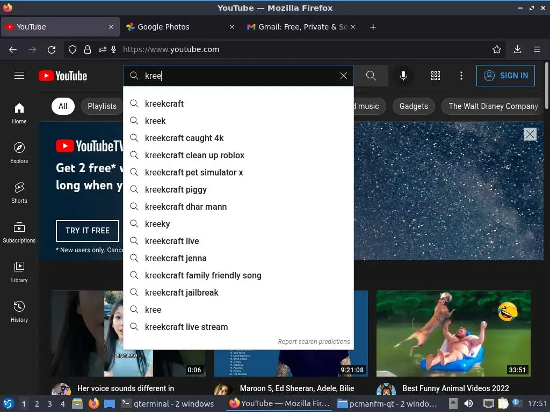The width and height of the screenshot is (550, 412).
Task: Switch to Gmail tab
Action: 302,27
